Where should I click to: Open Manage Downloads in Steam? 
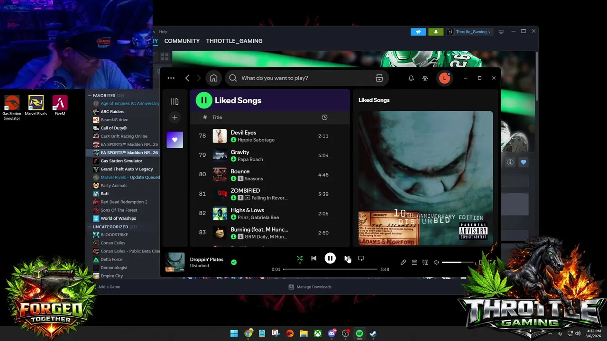pyautogui.click(x=310, y=287)
